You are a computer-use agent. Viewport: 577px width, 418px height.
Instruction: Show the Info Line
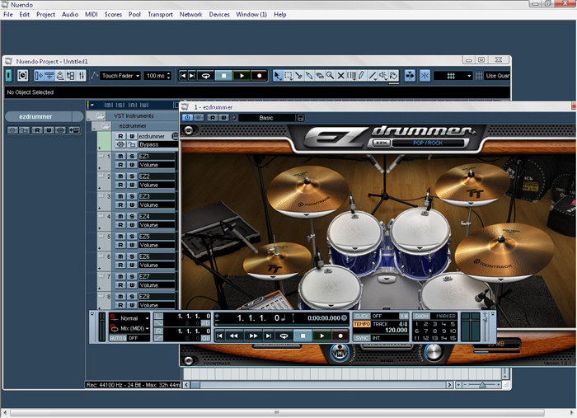coord(49,76)
